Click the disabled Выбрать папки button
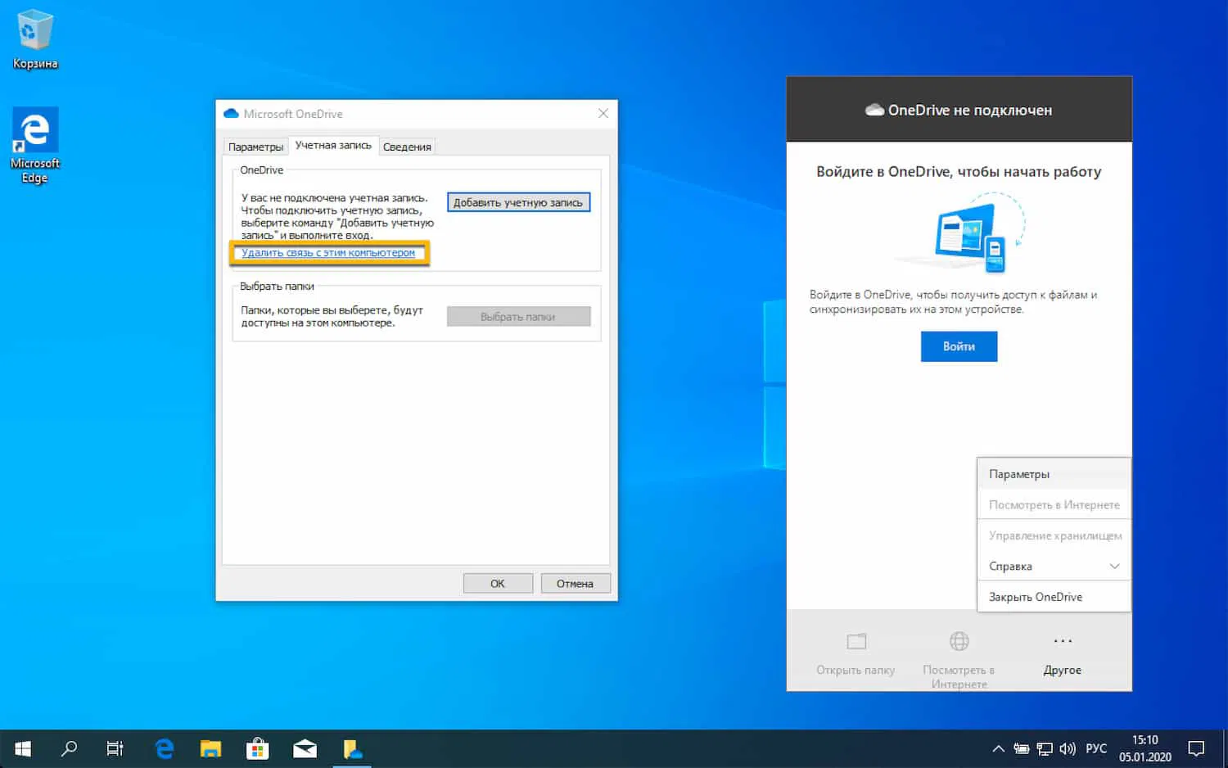Screen dimensions: 1228x768 (518, 317)
